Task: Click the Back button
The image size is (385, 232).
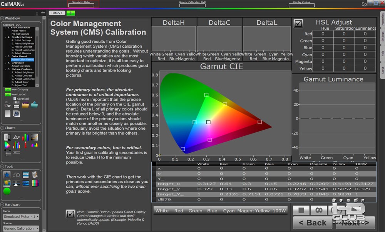Action: coord(312,222)
